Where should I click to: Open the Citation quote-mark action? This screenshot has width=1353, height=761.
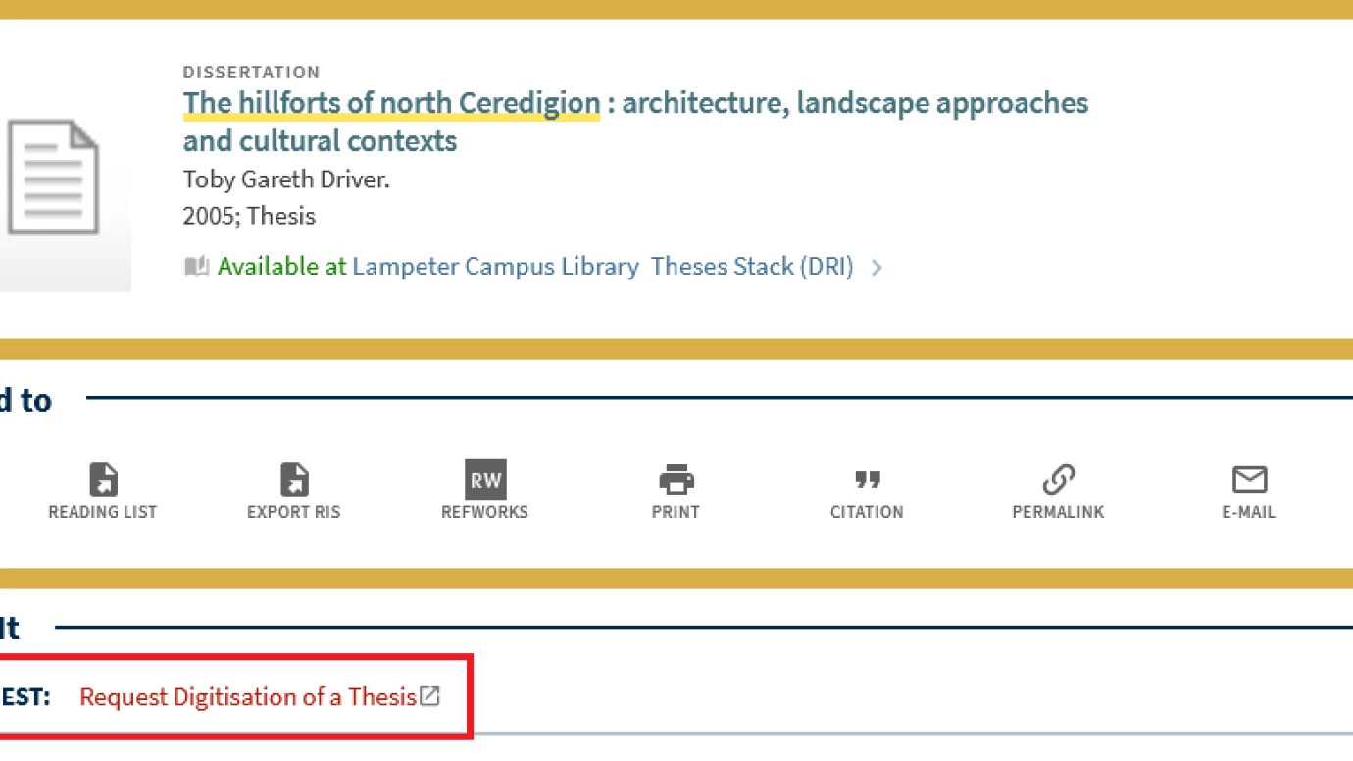tap(867, 481)
